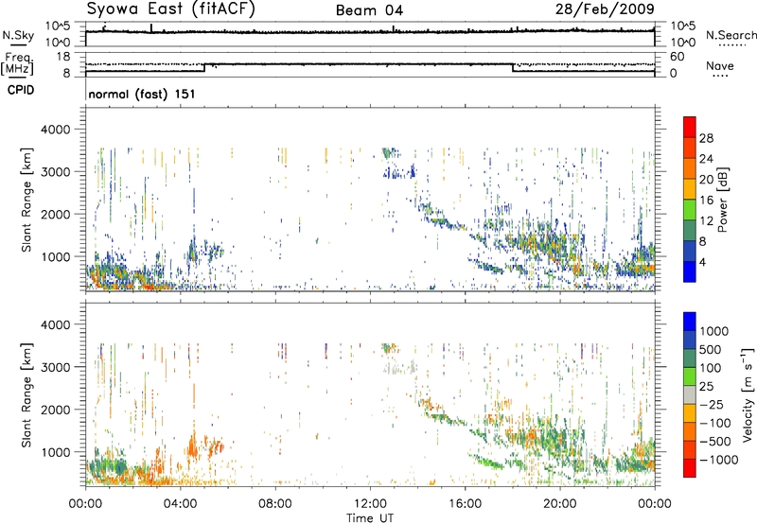Click the 'normal (fast) 151' CPID text
The width and height of the screenshot is (757, 524).
point(142,94)
